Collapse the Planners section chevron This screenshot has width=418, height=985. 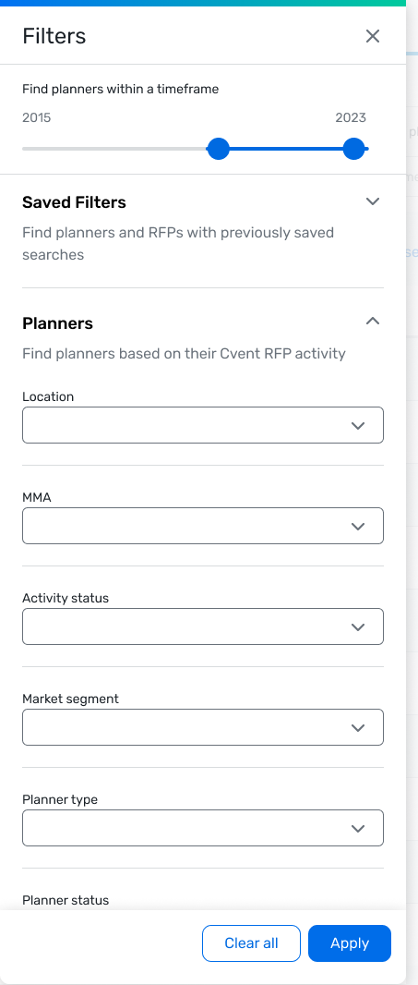tap(373, 321)
